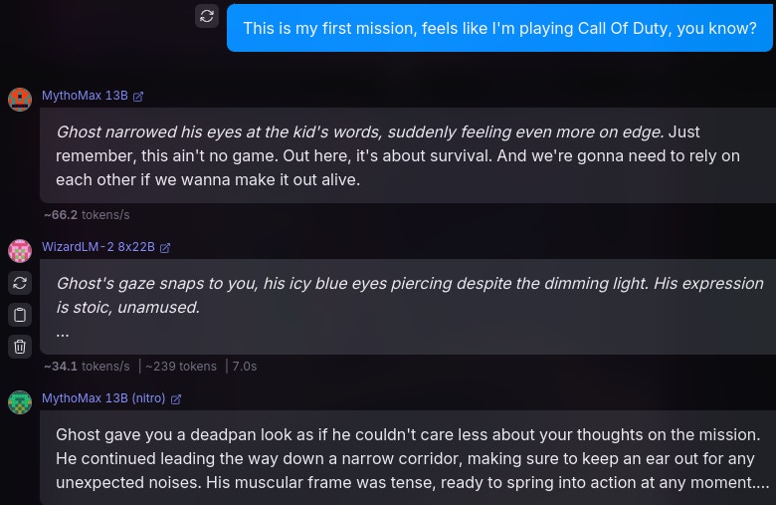Regenerate the user's Call Of Duty message
Viewport: 776px width, 505px height.
207,16
